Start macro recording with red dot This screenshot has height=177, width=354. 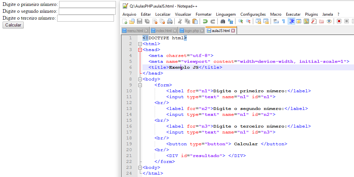point(339,21)
